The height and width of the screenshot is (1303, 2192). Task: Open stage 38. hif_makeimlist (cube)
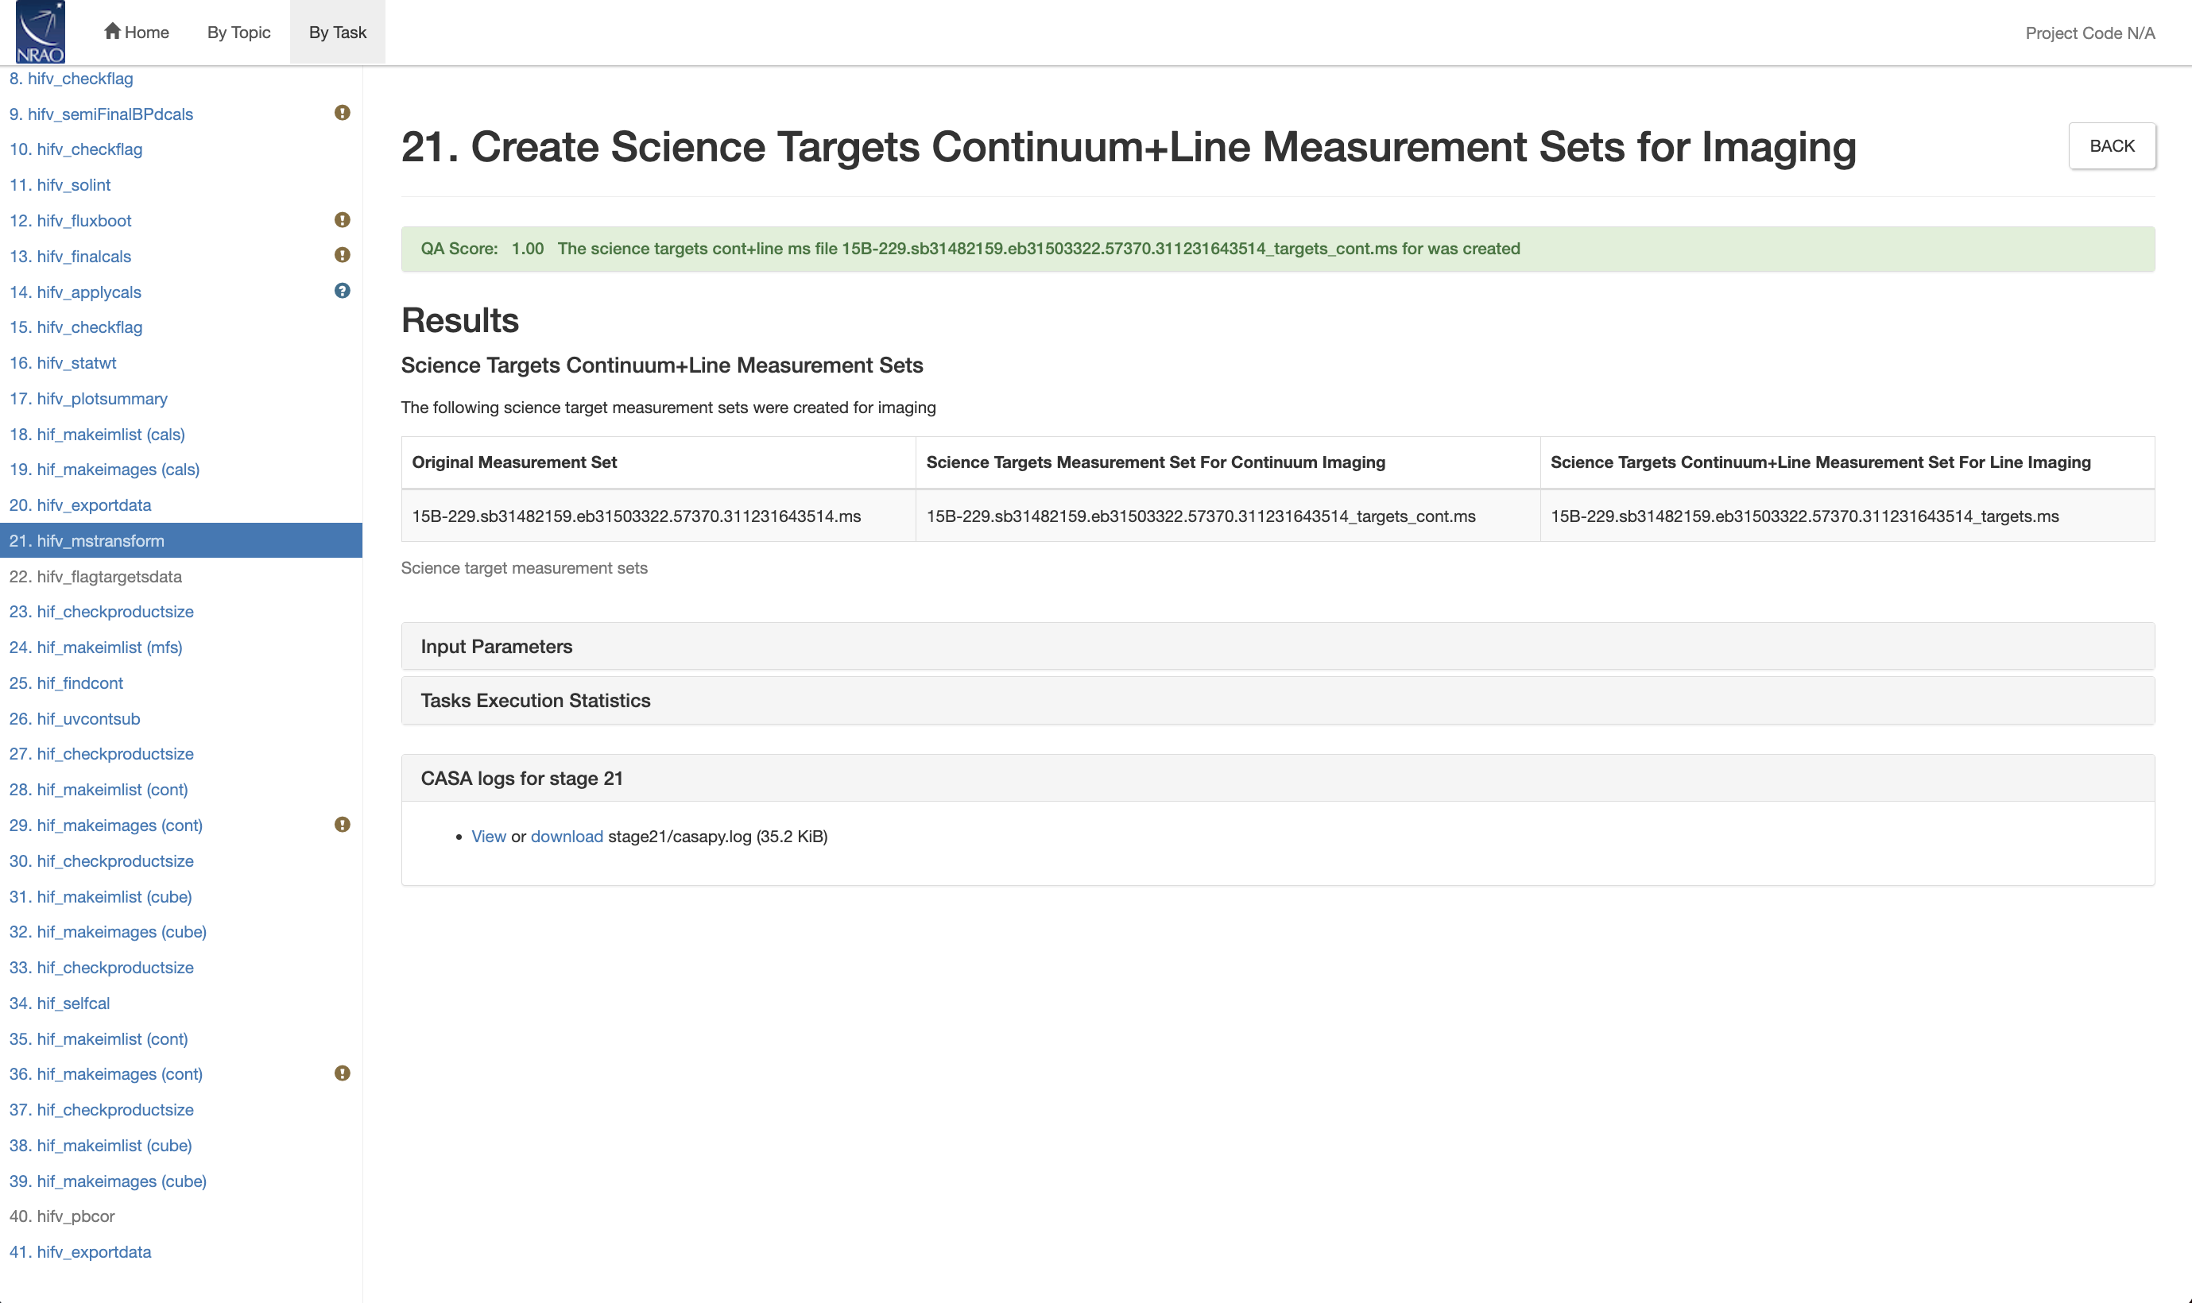[x=100, y=1145]
